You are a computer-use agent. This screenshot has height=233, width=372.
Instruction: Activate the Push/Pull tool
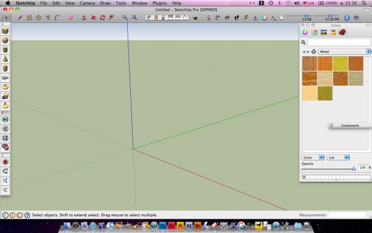(x=84, y=18)
